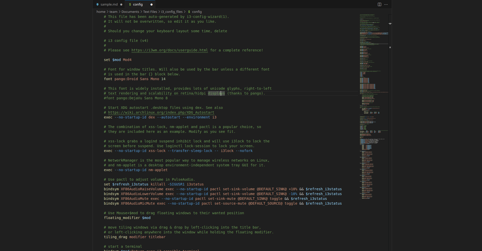
Task: Open the more actions (...) menu
Action: (386, 4)
